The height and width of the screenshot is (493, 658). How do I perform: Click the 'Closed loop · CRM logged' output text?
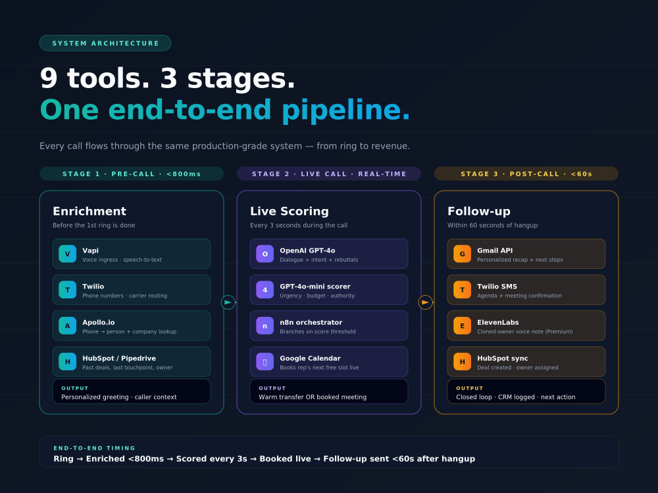click(516, 397)
